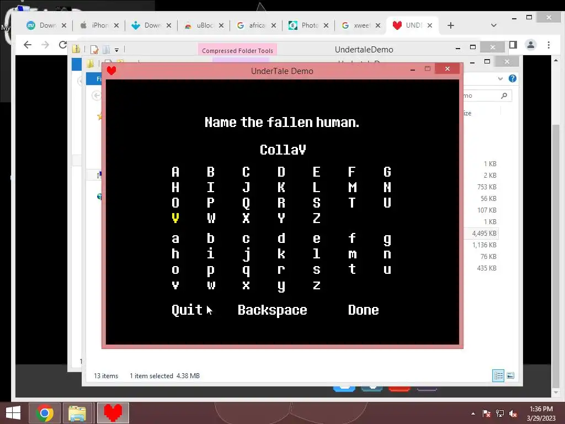Click the Explorer search magnifier icon
Viewport: 565px width, 424px height.
point(504,96)
